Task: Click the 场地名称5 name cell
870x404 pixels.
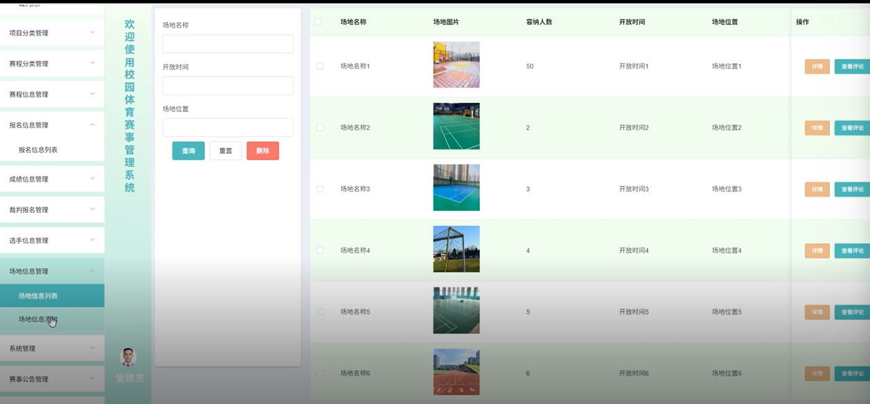Action: click(355, 312)
